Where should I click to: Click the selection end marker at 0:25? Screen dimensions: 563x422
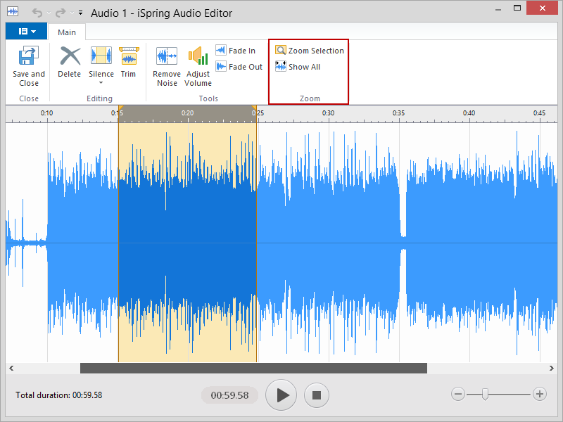coord(254,108)
